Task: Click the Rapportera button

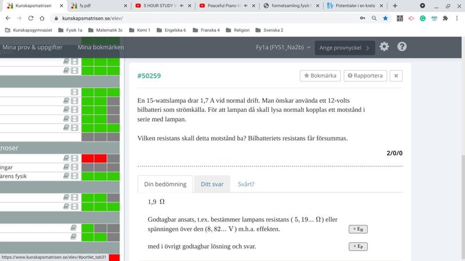Action: coord(365,75)
